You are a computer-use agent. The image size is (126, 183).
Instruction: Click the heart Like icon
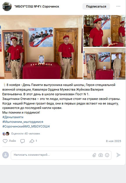[5, 141]
